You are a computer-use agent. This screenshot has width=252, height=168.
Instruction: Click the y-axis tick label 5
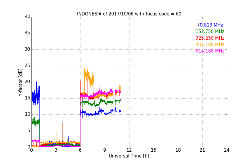click(29, 131)
